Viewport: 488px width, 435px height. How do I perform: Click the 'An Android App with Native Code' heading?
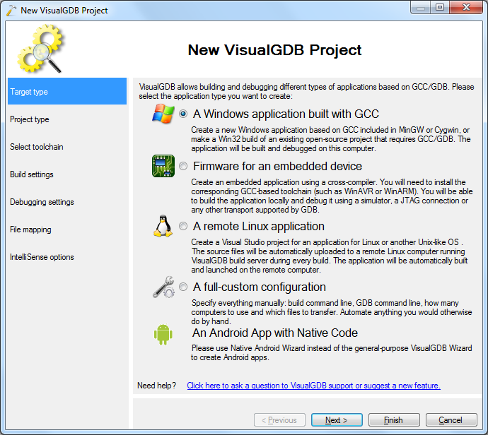pos(275,333)
